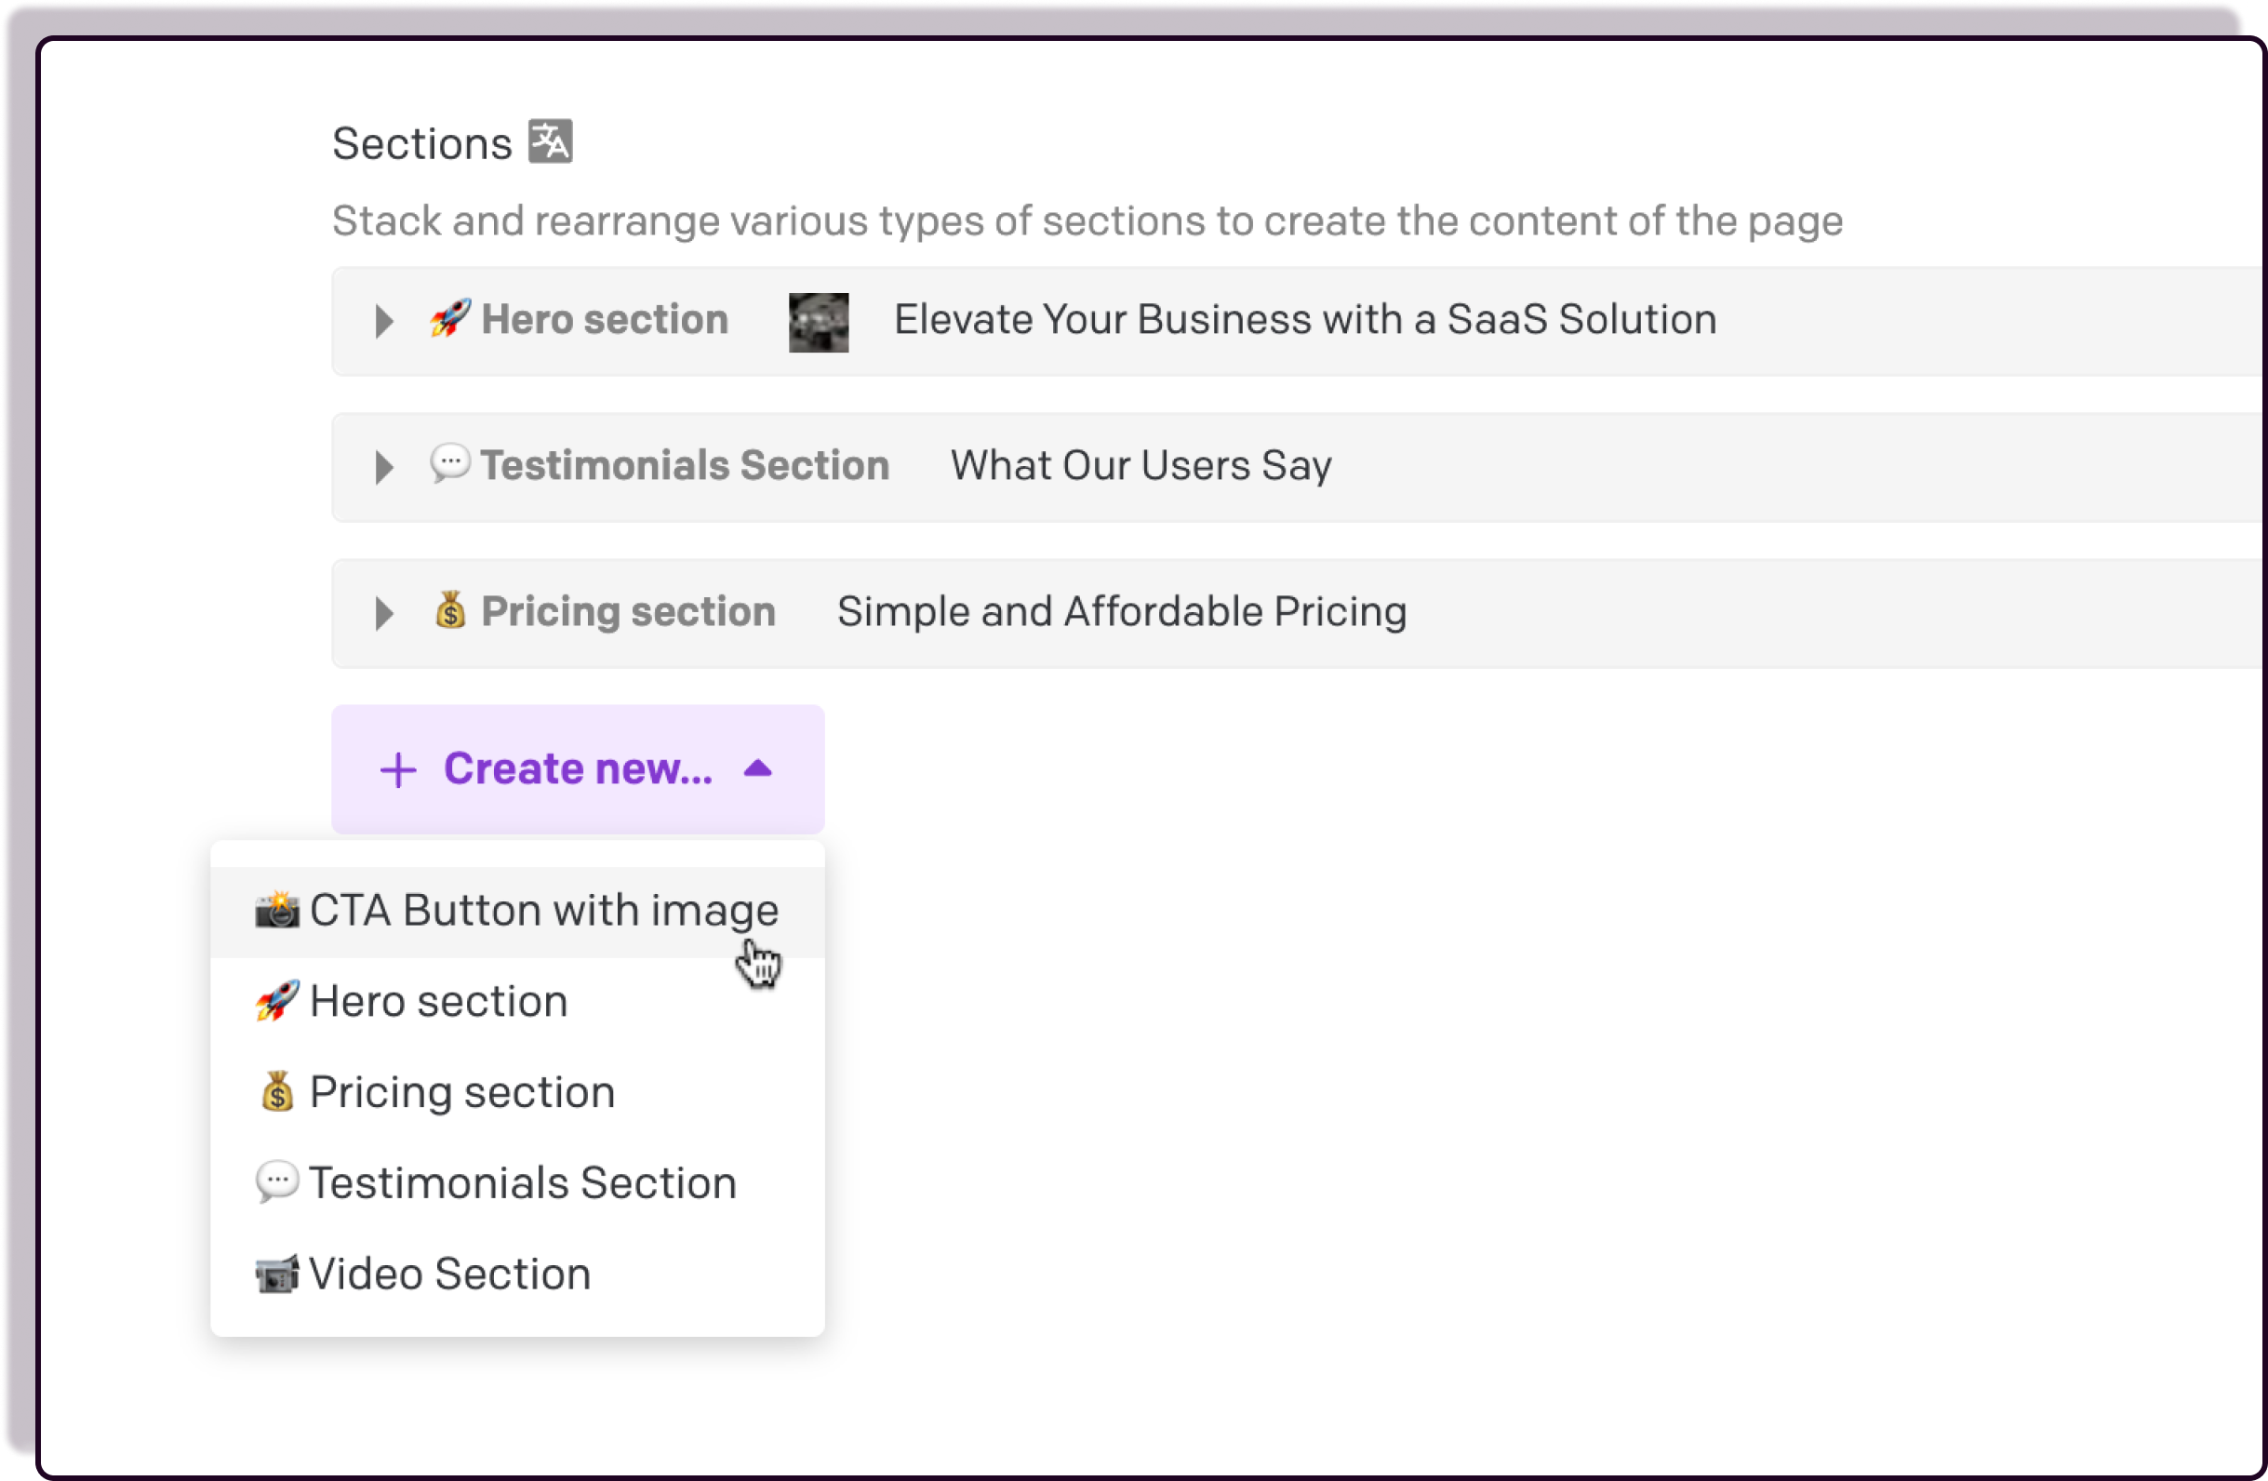The height and width of the screenshot is (1481, 2268).
Task: Click the video camera icon beside Video Section
Action: click(x=277, y=1274)
